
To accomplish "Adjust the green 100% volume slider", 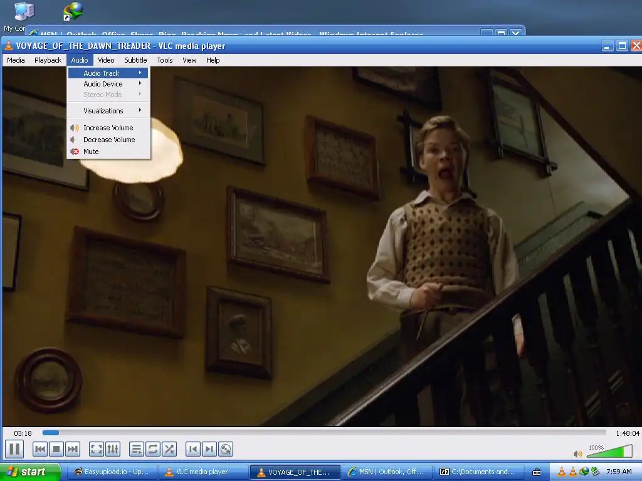I will click(611, 451).
